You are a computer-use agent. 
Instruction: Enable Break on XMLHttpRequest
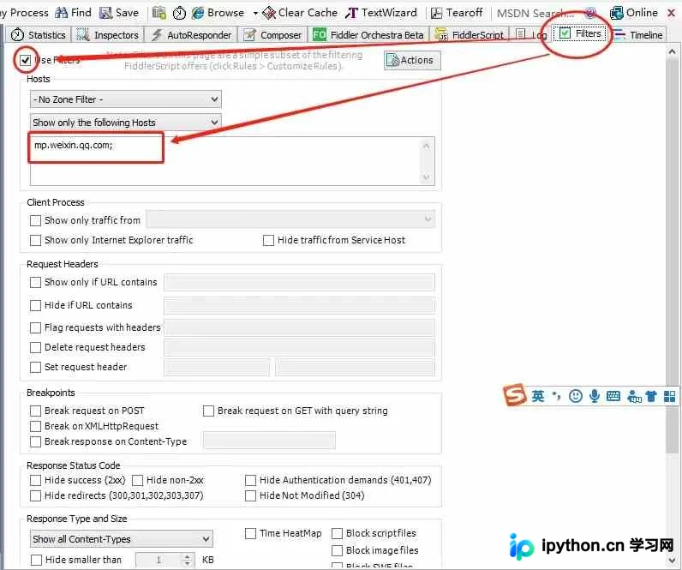tap(36, 426)
